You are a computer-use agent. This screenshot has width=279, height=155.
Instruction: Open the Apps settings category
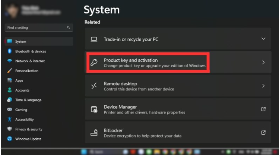[19, 80]
